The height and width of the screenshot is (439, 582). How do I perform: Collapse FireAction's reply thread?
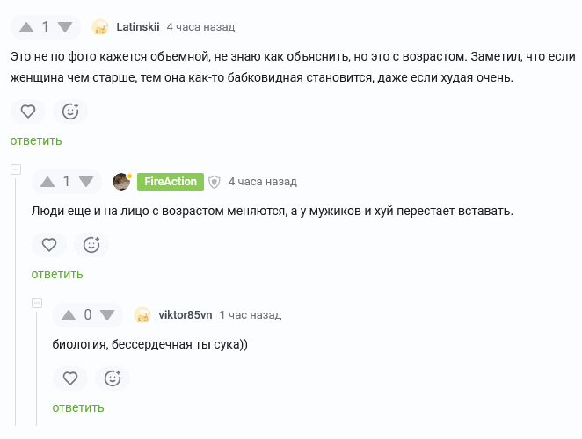15,169
